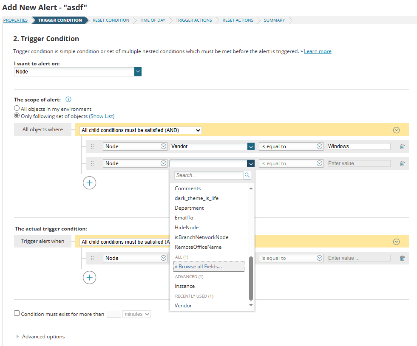This screenshot has width=417, height=346.
Task: Collapse the scope AND group chevron
Action: coord(396,130)
